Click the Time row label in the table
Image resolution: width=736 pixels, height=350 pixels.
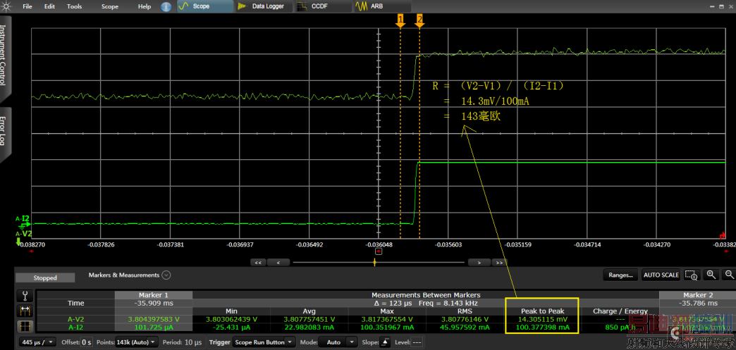76,304
